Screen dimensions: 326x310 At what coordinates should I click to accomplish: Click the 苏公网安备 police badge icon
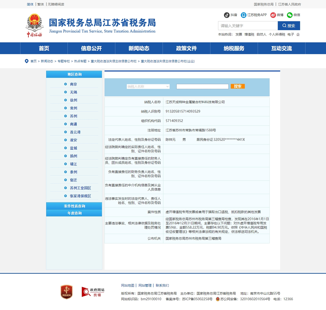coord(218,299)
